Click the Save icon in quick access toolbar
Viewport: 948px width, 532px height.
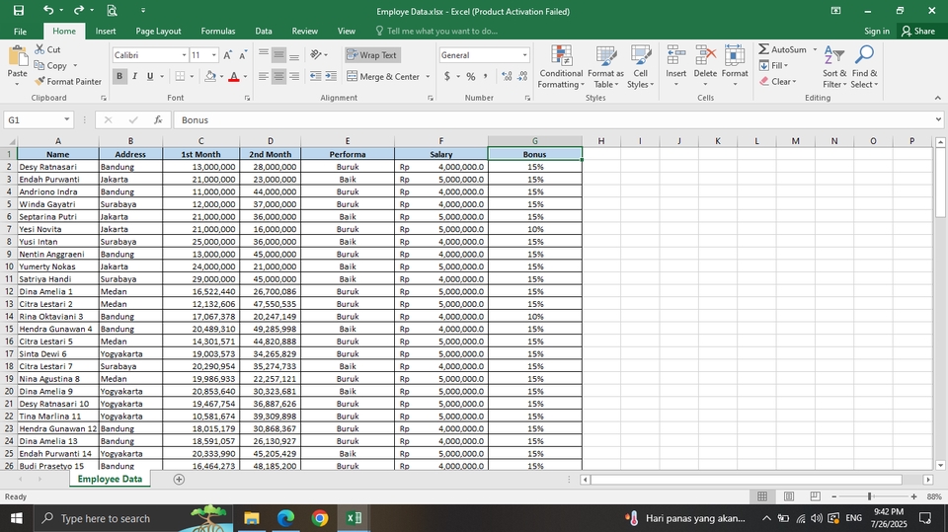point(18,10)
